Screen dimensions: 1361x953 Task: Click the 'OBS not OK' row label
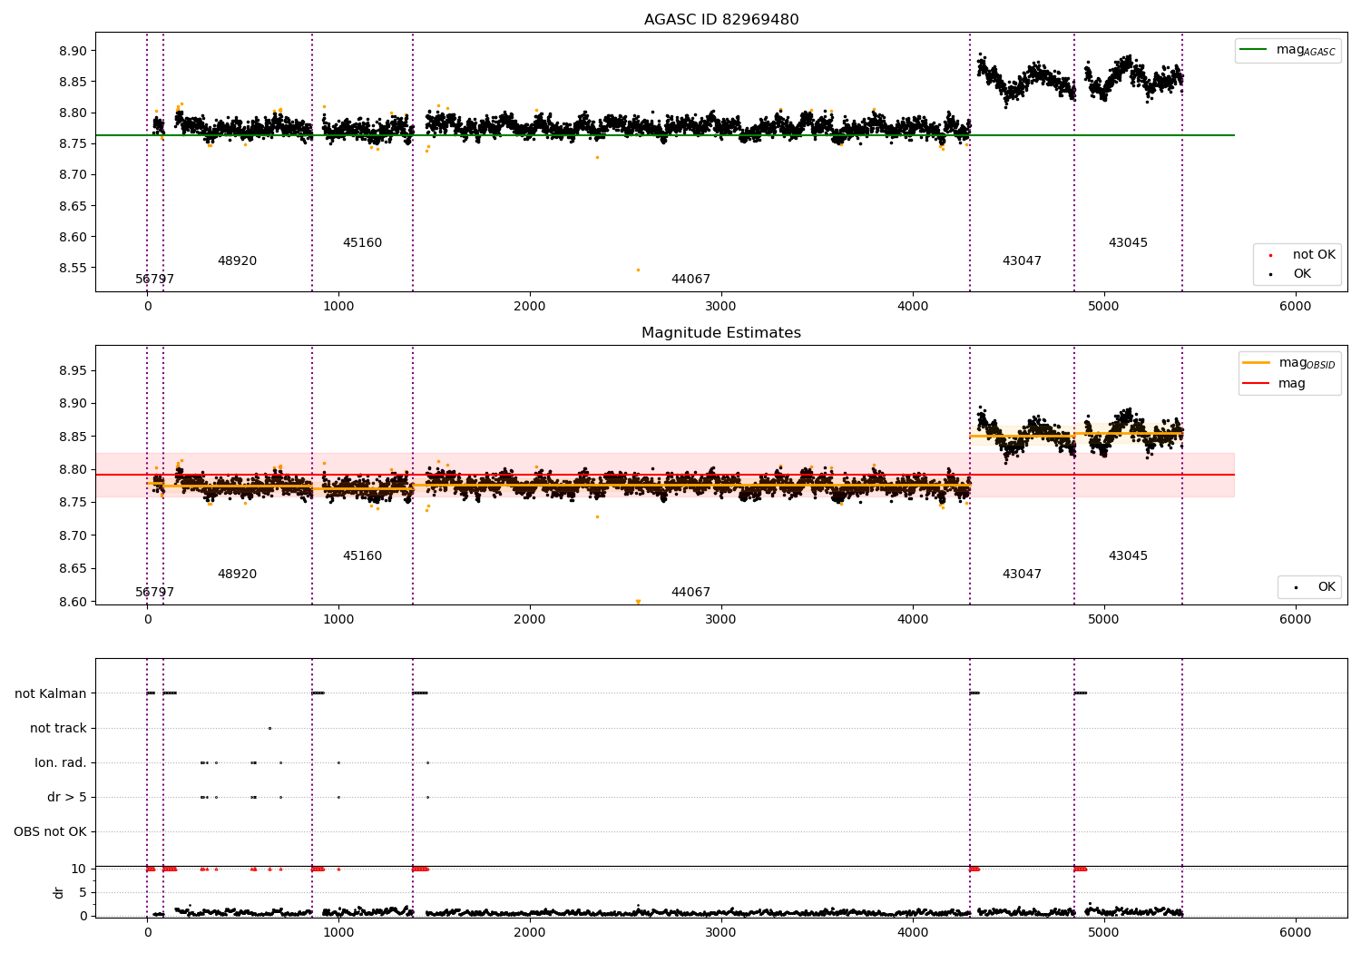pyautogui.click(x=51, y=831)
